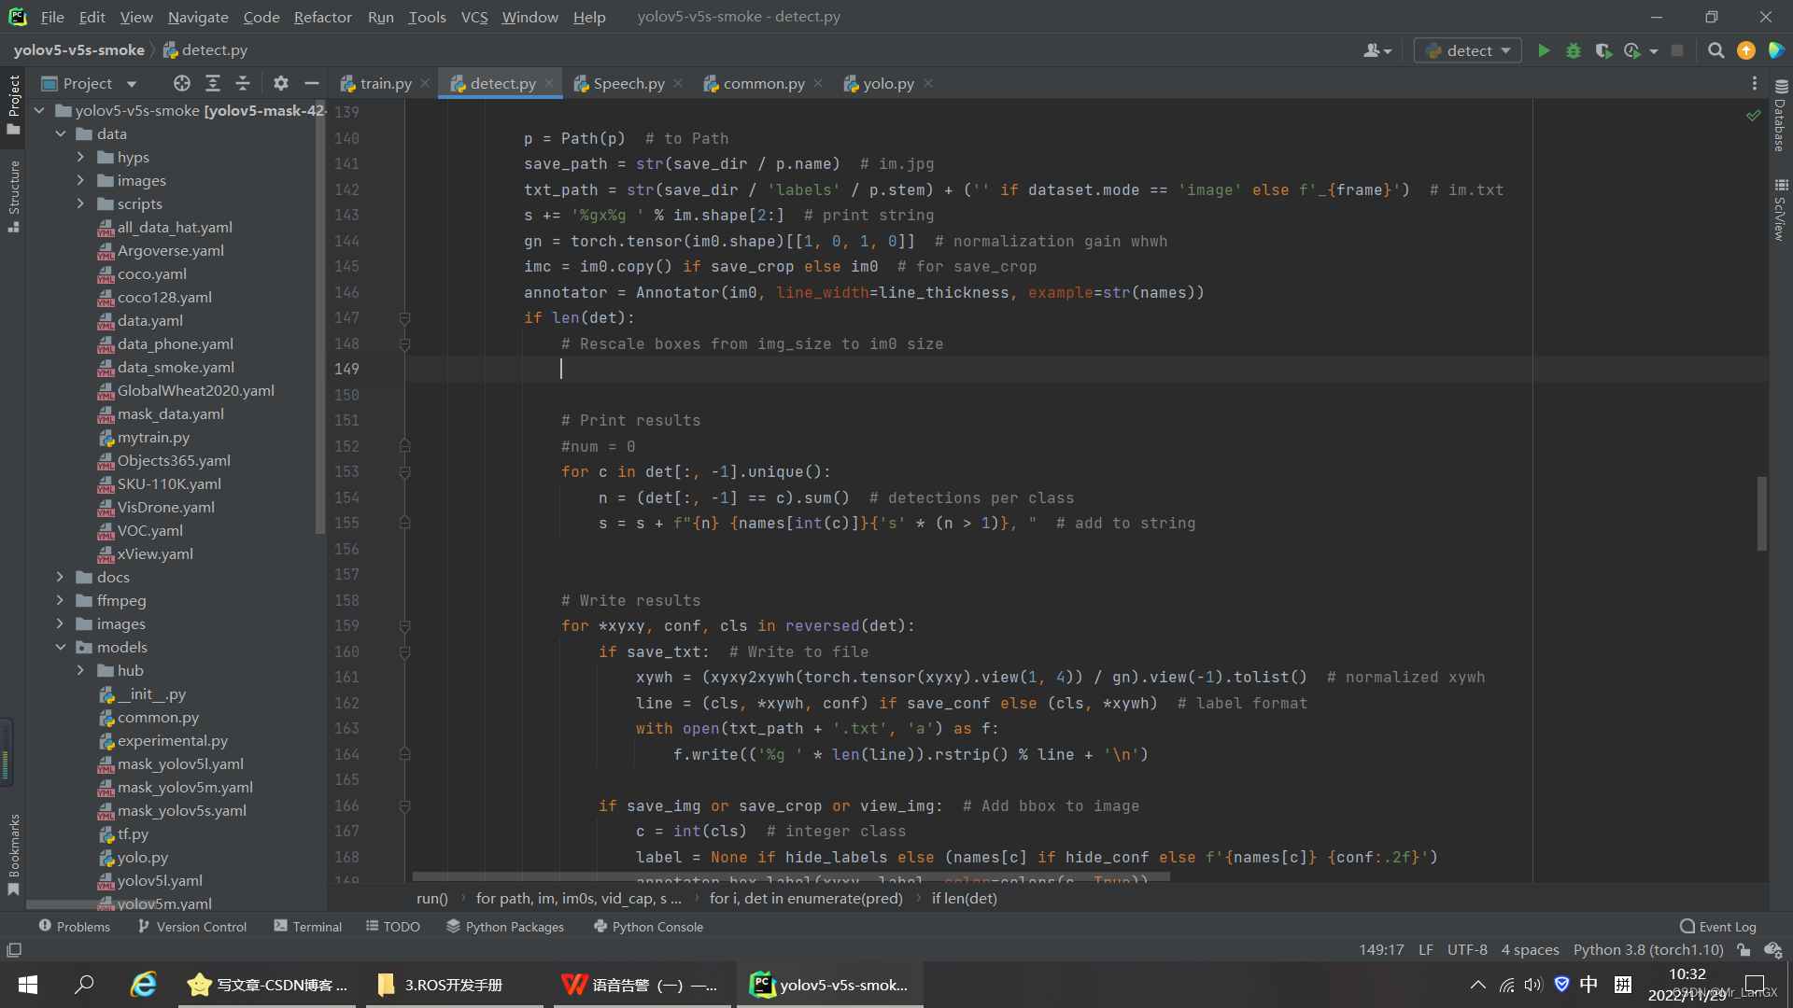The image size is (1793, 1008).
Task: Open the Problems tool window
Action: pyautogui.click(x=74, y=927)
